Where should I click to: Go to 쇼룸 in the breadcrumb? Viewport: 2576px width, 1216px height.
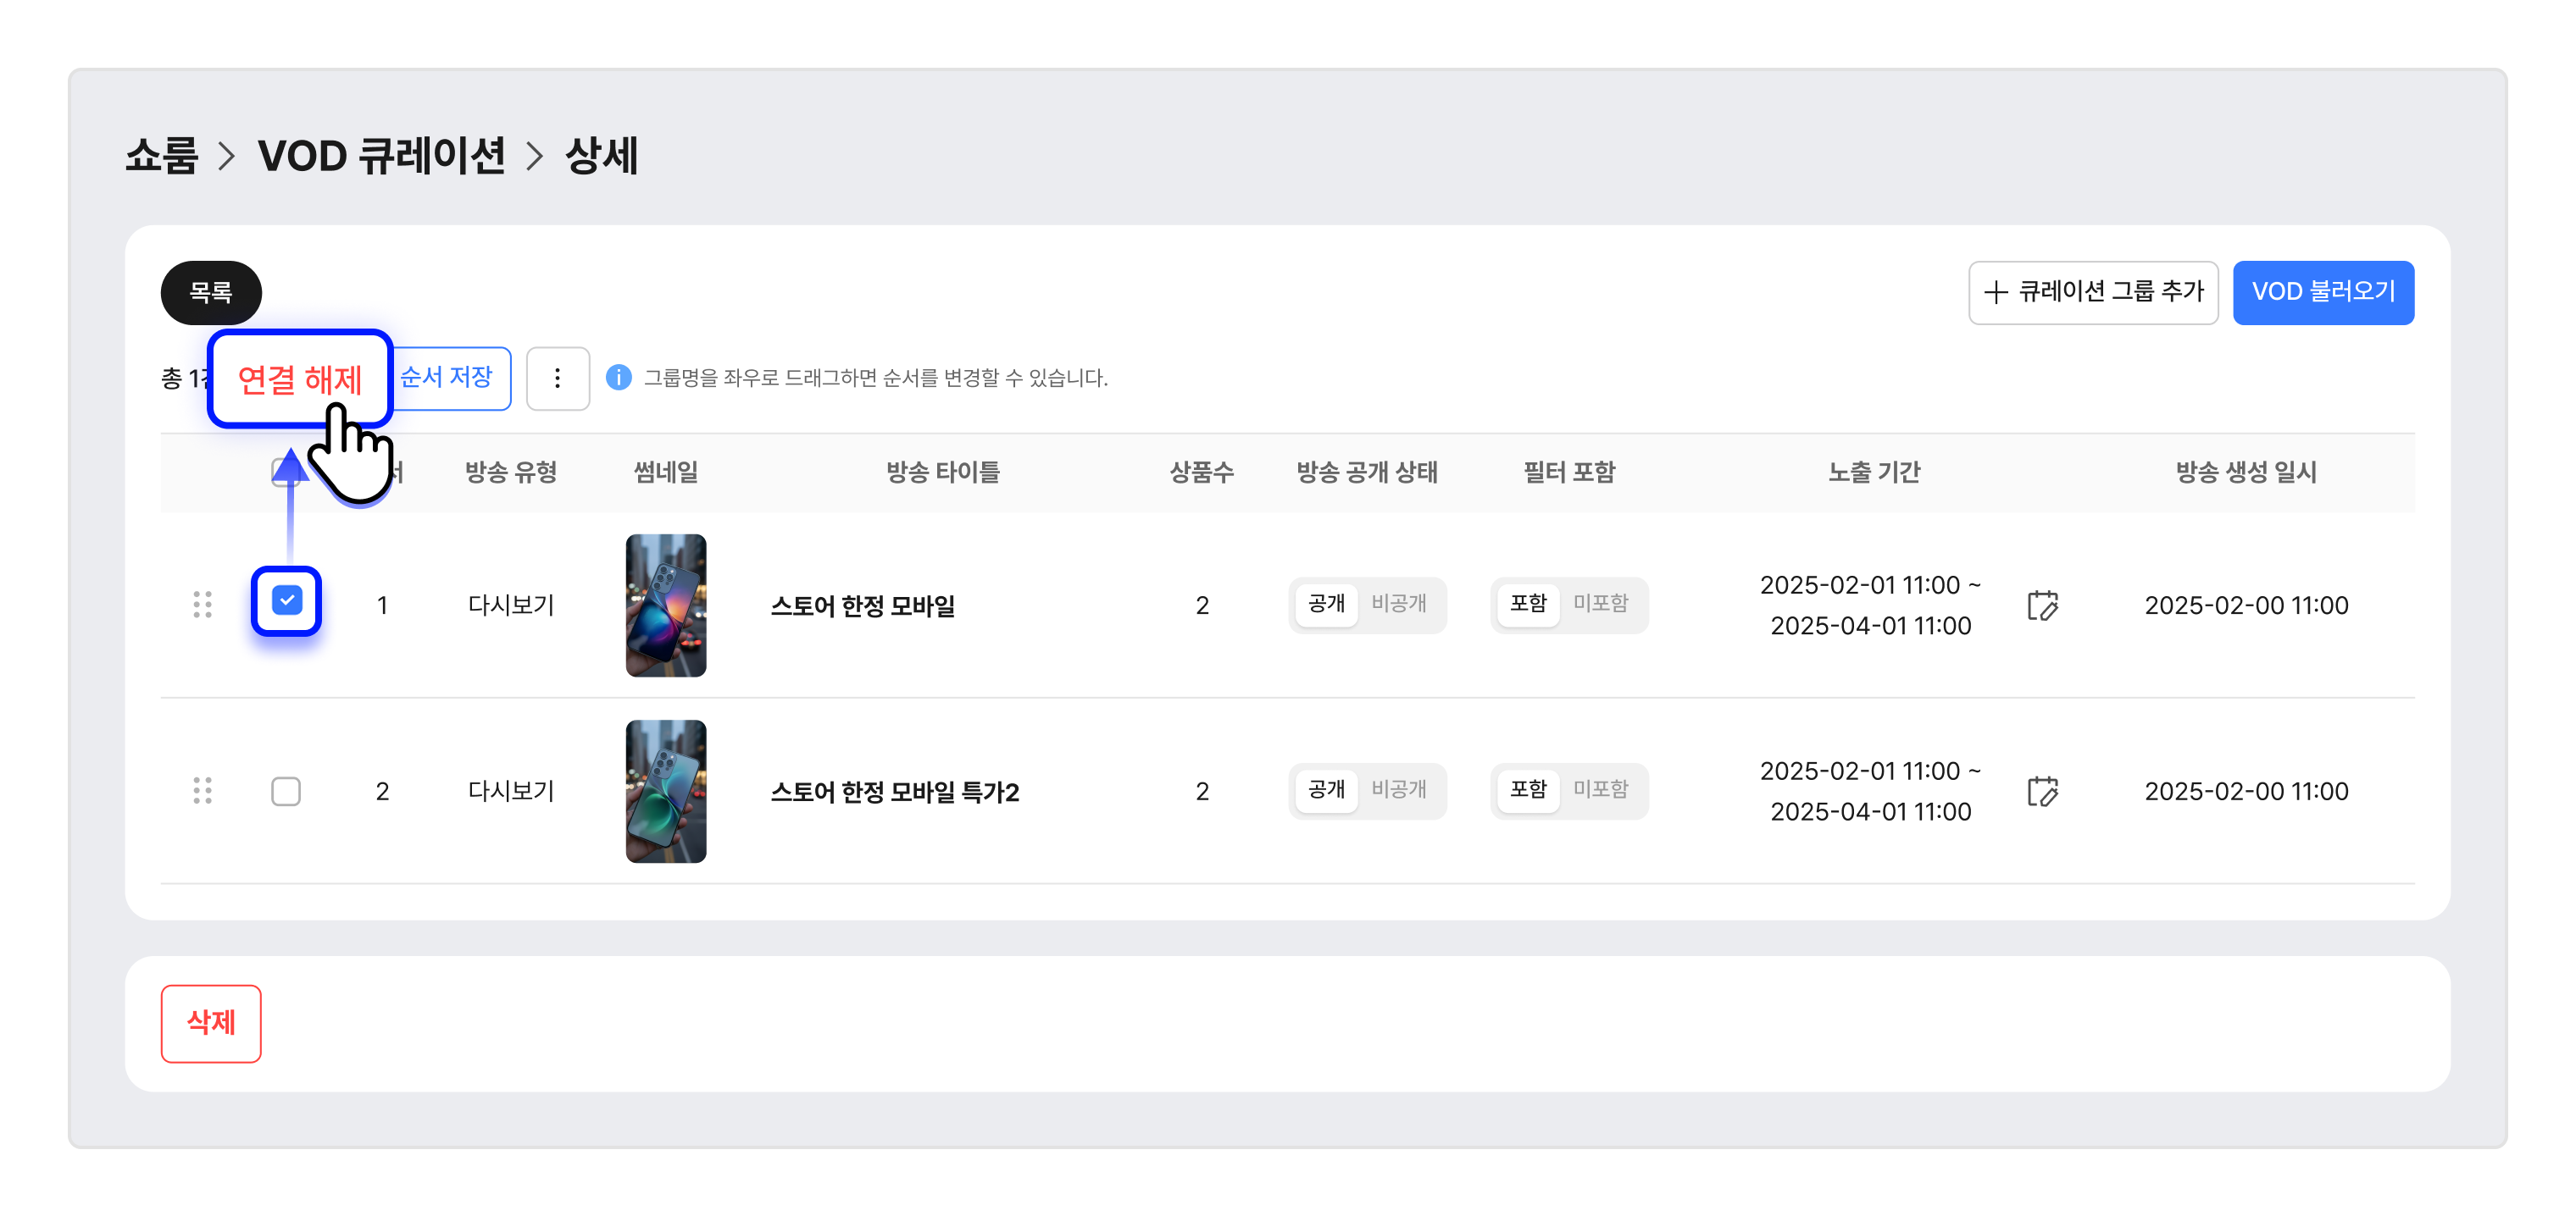162,156
